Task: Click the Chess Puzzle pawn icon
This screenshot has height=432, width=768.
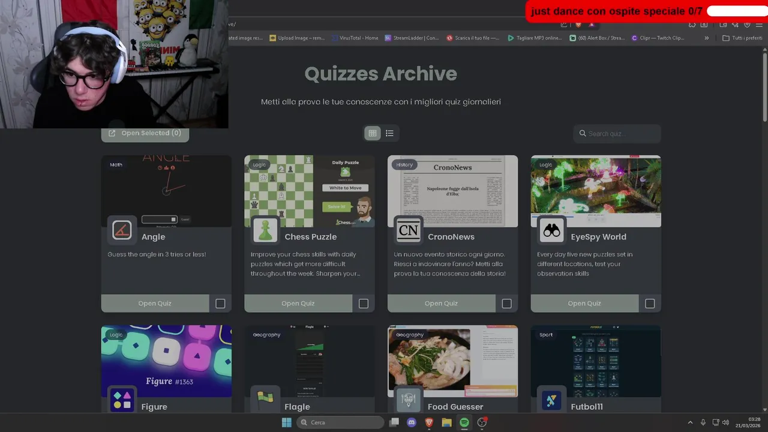Action: [x=265, y=230]
